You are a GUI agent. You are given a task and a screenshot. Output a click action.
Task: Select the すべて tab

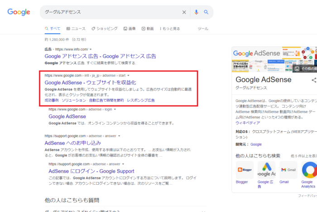point(53,29)
